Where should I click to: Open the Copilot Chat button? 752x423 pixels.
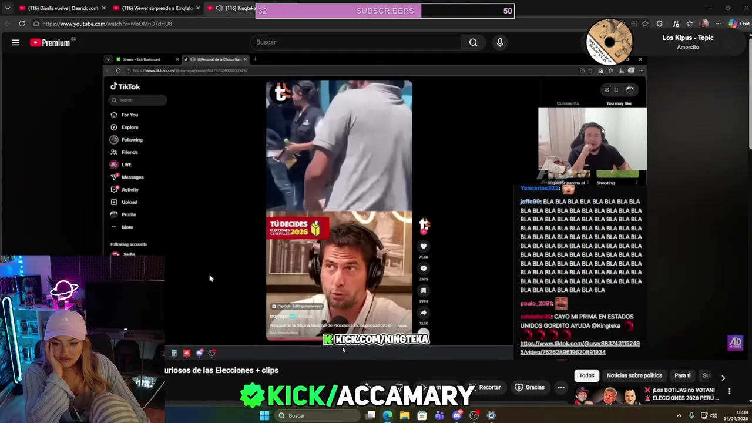[739, 23]
